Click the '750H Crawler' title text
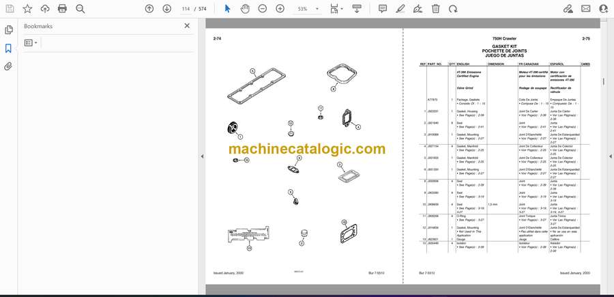The height and width of the screenshot is (297, 614). 504,39
